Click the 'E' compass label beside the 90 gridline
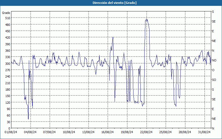 213,109
